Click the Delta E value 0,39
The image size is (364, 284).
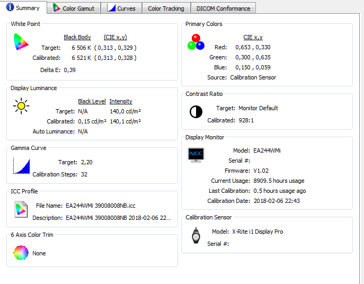[x=69, y=70]
